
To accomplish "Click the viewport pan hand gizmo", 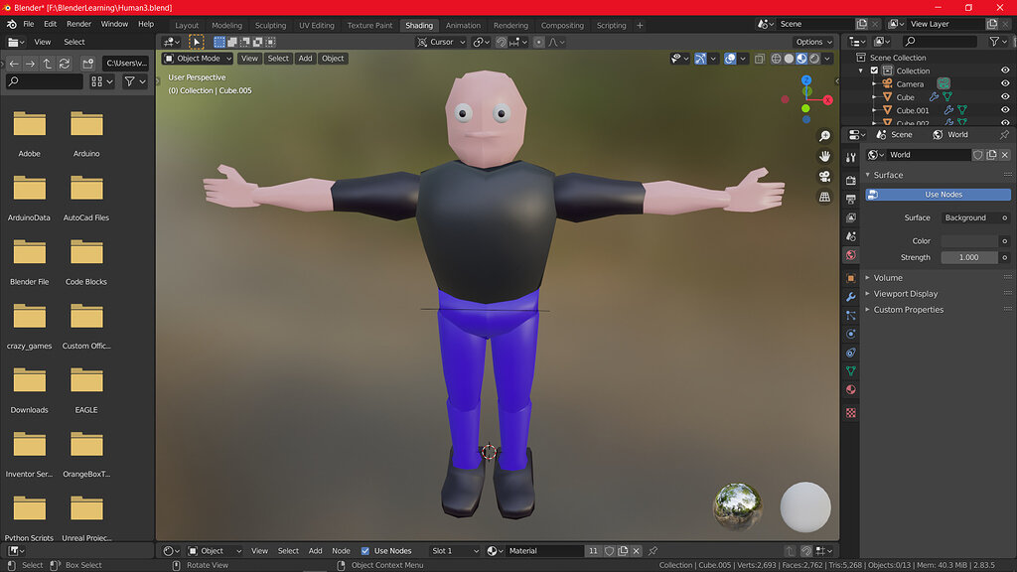I will click(x=824, y=156).
